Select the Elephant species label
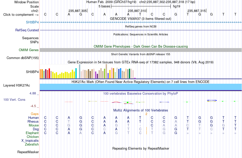This screenshot has height=158, width=242. (x=32, y=133)
